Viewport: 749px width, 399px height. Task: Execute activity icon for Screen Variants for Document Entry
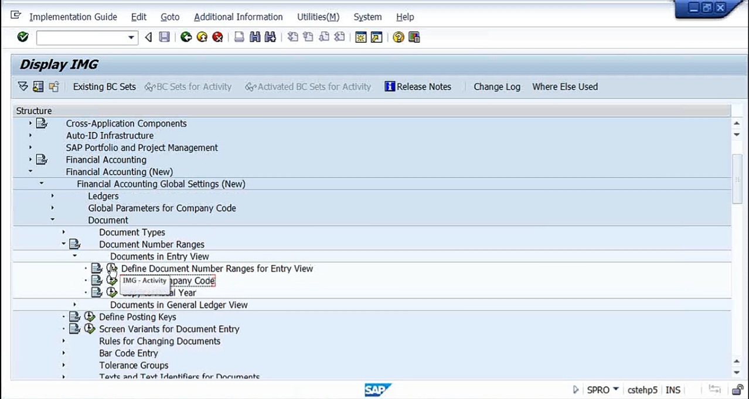(x=90, y=329)
